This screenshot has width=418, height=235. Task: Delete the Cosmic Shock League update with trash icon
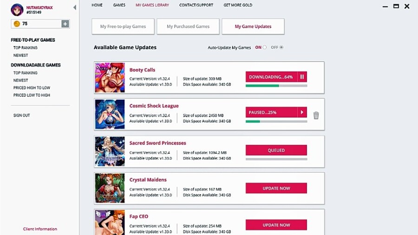tap(316, 115)
